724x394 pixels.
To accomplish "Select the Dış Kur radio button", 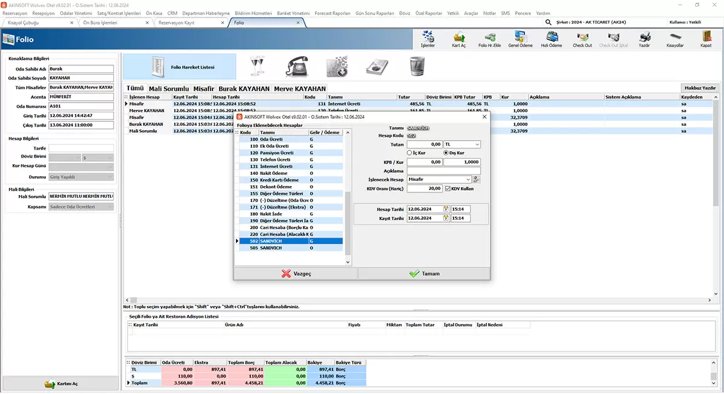I will [446, 153].
